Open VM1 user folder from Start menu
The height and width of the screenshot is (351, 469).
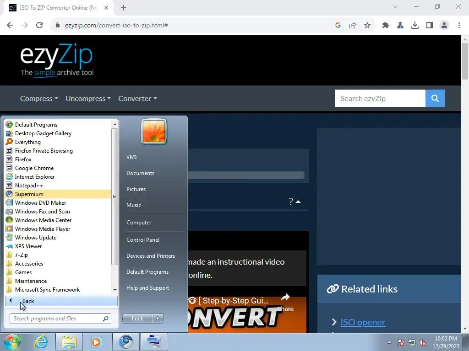click(131, 157)
